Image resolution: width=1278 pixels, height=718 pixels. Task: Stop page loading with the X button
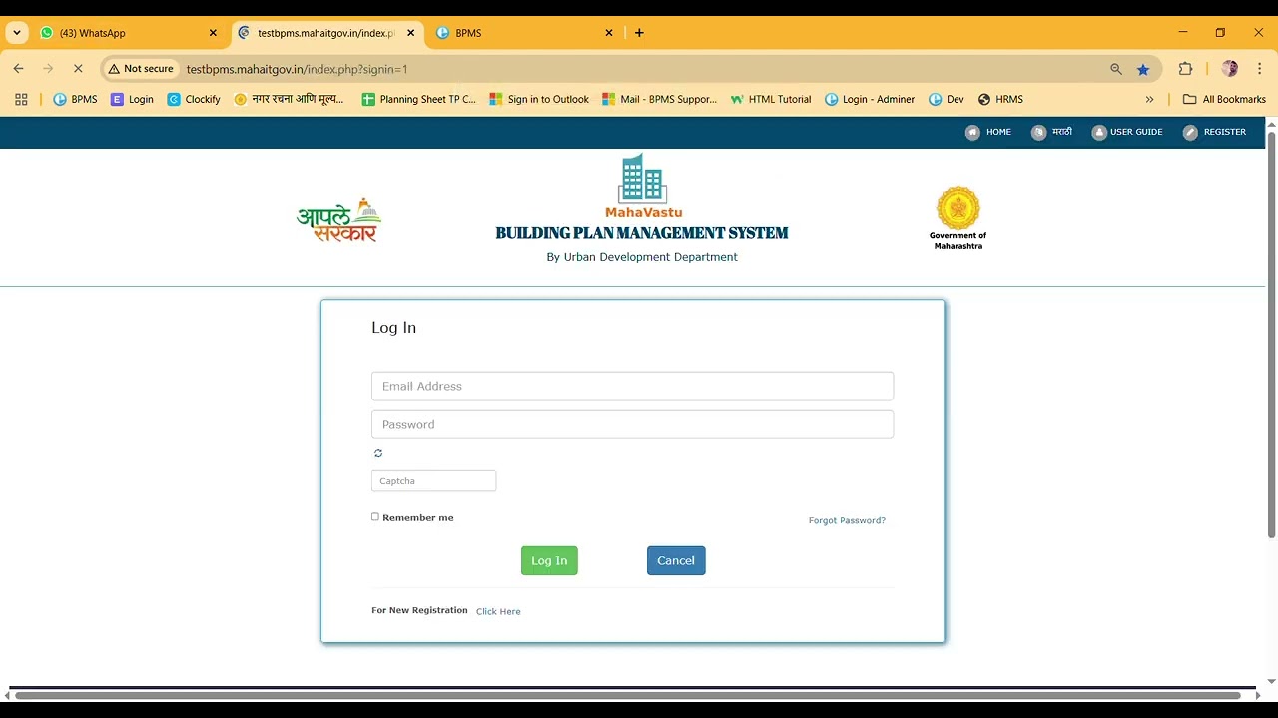point(78,69)
